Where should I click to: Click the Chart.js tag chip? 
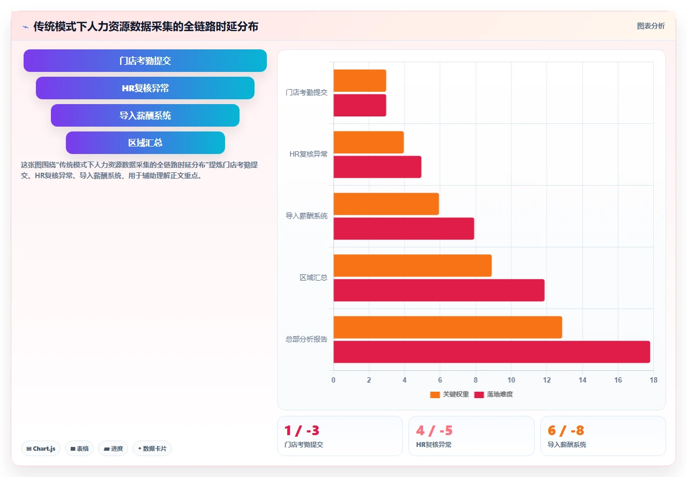coord(41,449)
